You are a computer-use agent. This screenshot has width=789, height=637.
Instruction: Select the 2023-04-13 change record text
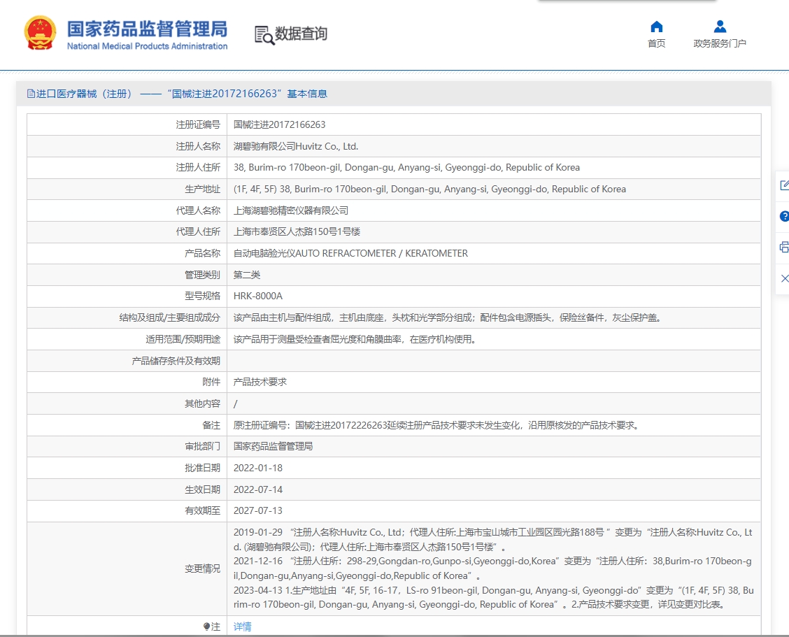494,597
